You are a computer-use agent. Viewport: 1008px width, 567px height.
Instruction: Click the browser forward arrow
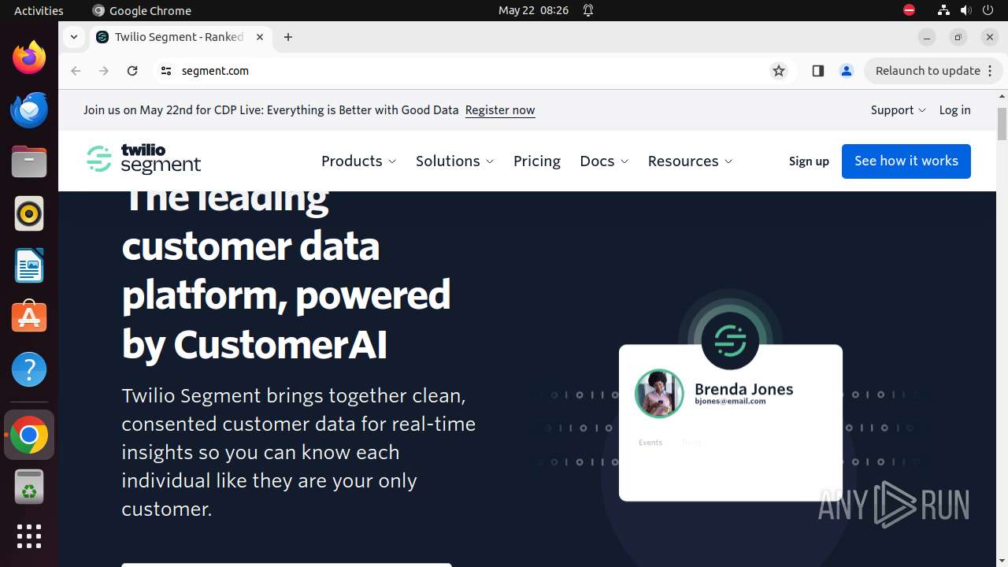[x=104, y=71]
